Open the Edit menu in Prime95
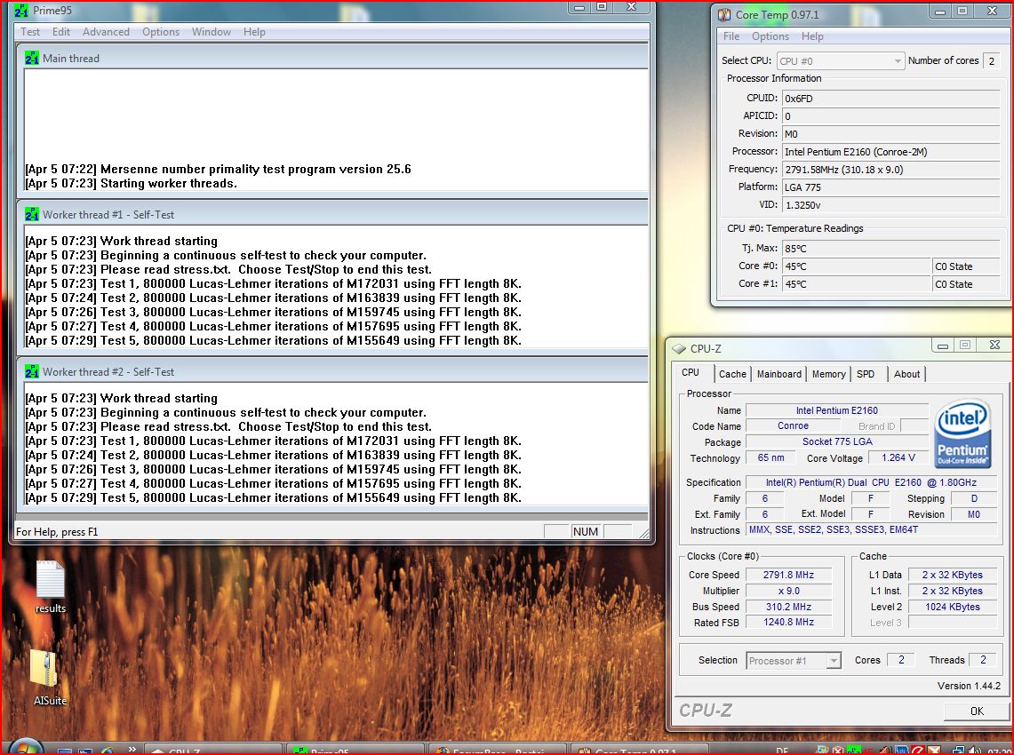The width and height of the screenshot is (1014, 755). pos(60,32)
